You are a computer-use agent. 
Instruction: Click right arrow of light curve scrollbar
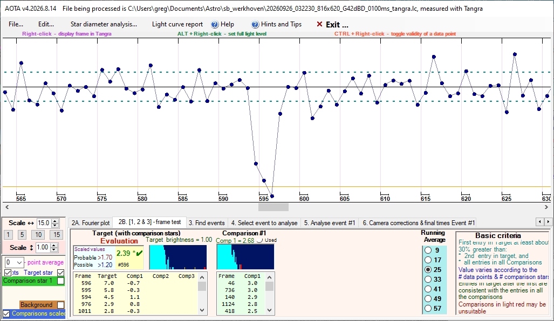546,207
